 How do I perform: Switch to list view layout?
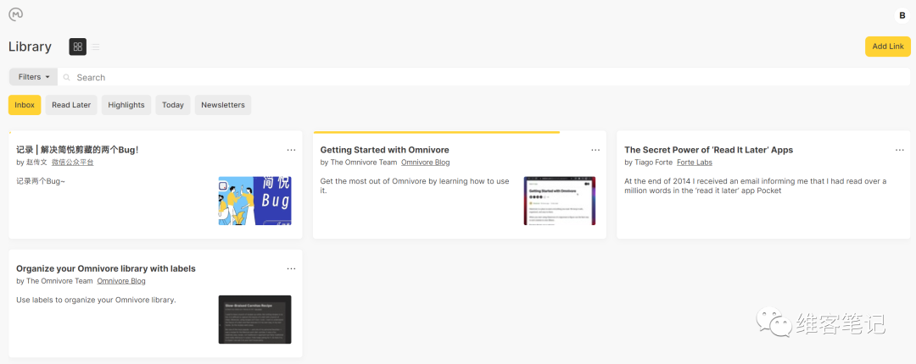pos(95,47)
